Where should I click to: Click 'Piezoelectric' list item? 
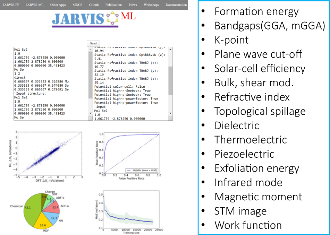click(x=244, y=154)
